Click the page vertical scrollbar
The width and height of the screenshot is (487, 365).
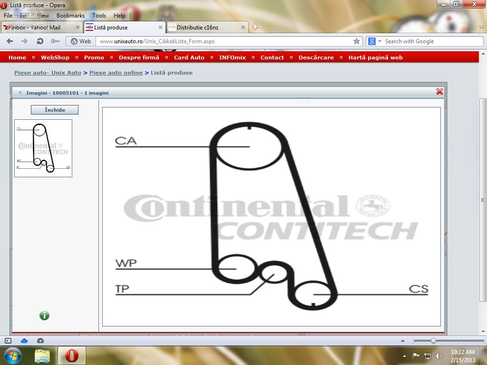482,200
